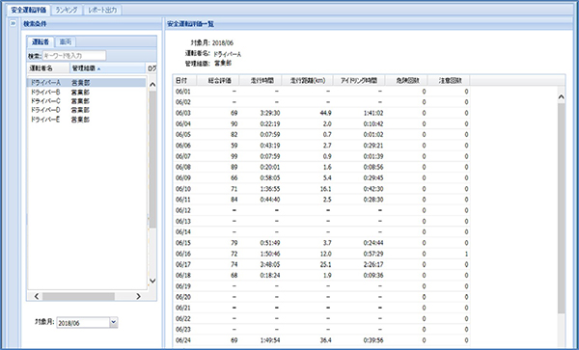The image size is (579, 350).
Task: Open the 対象月 dropdown arrow
Action: click(114, 323)
